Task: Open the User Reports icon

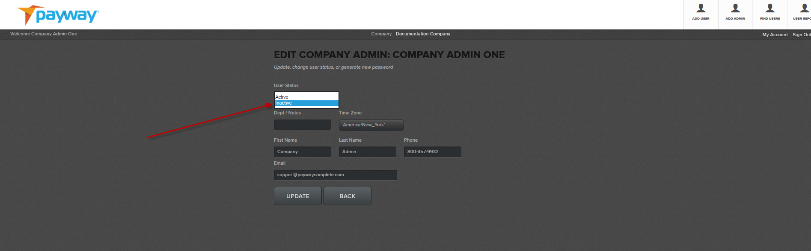Action: click(x=802, y=12)
